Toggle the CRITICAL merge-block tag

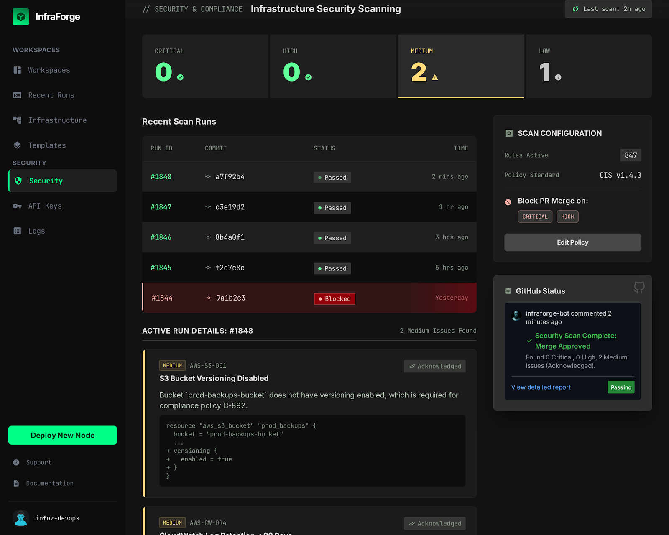(x=535, y=217)
